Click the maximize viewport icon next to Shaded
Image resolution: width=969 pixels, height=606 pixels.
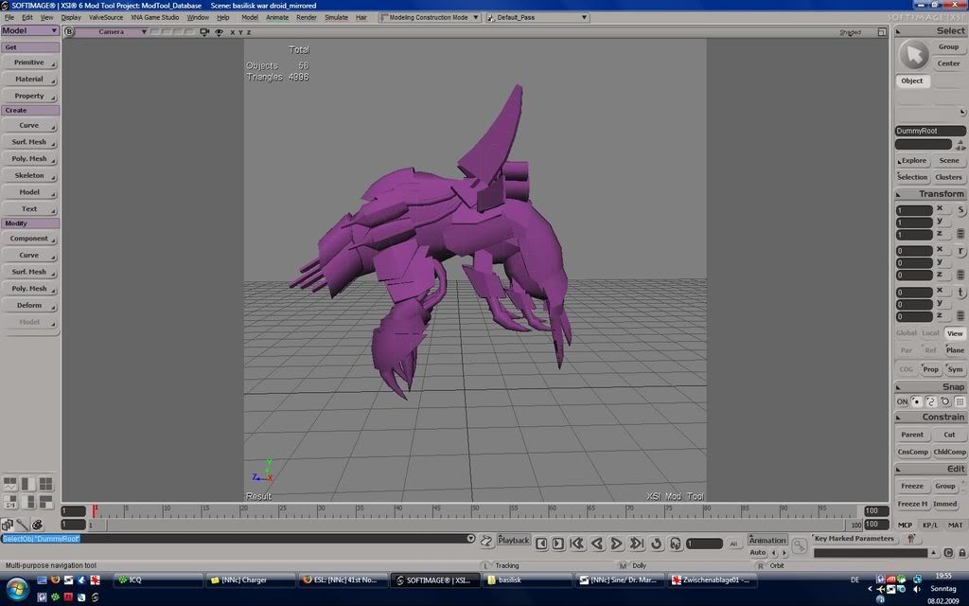[x=882, y=31]
